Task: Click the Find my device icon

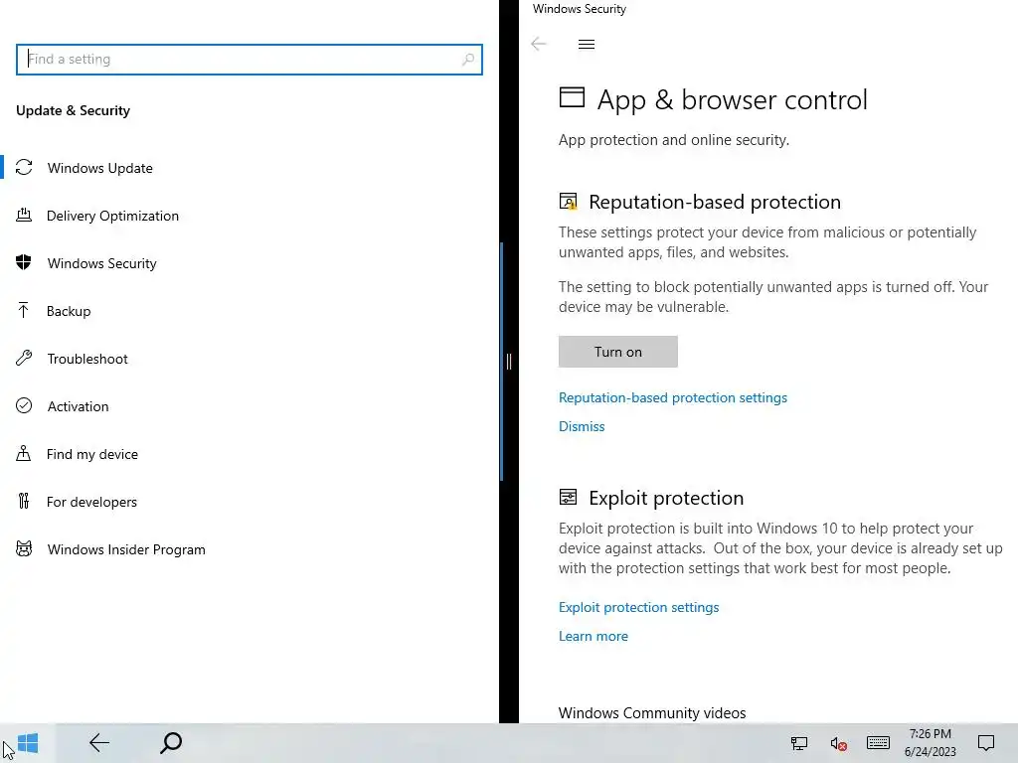Action: click(24, 453)
